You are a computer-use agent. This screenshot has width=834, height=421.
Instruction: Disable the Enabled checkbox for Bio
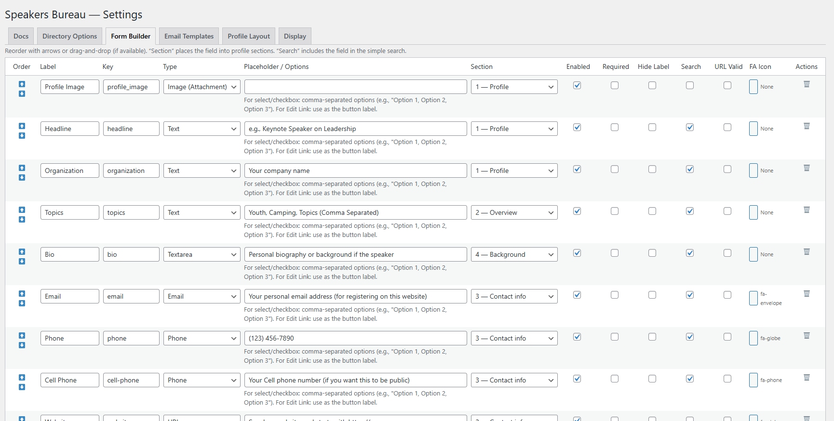[x=577, y=253]
